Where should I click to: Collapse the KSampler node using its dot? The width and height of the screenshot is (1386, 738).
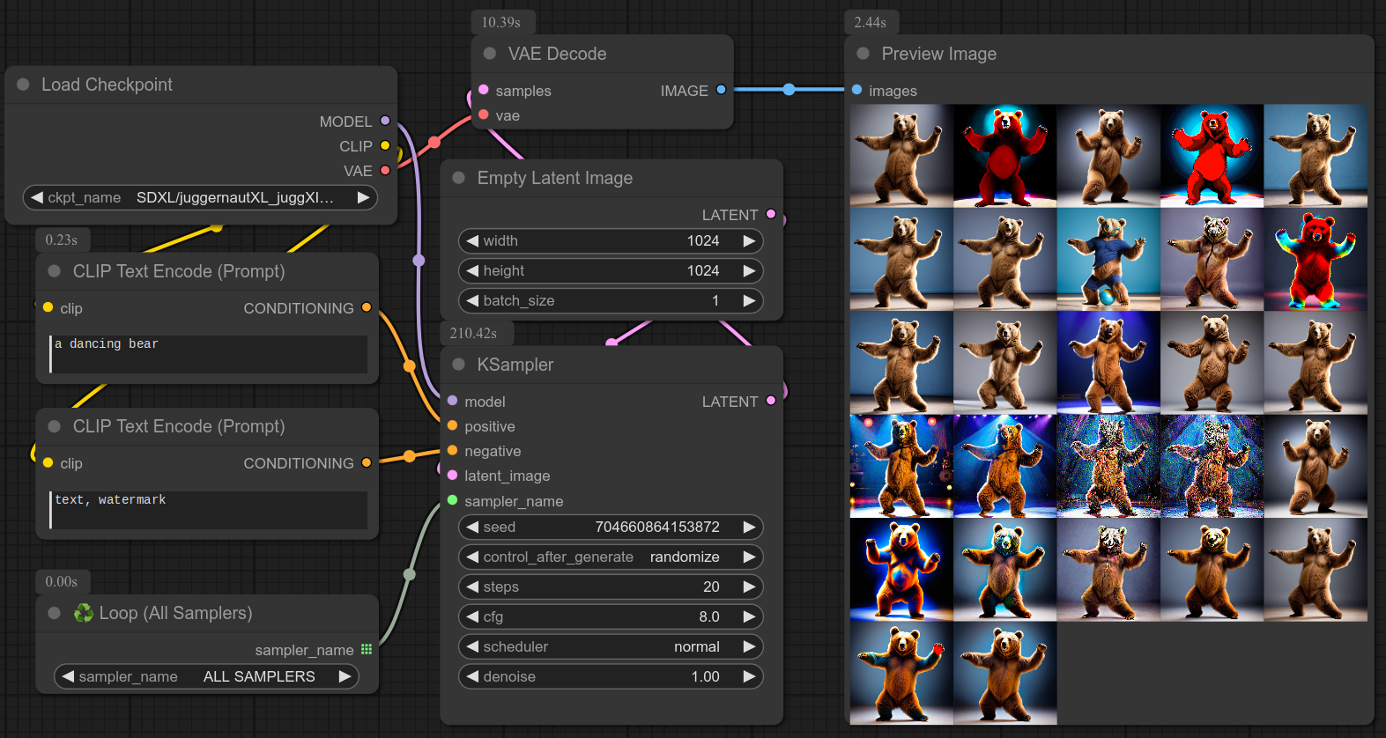coord(458,365)
